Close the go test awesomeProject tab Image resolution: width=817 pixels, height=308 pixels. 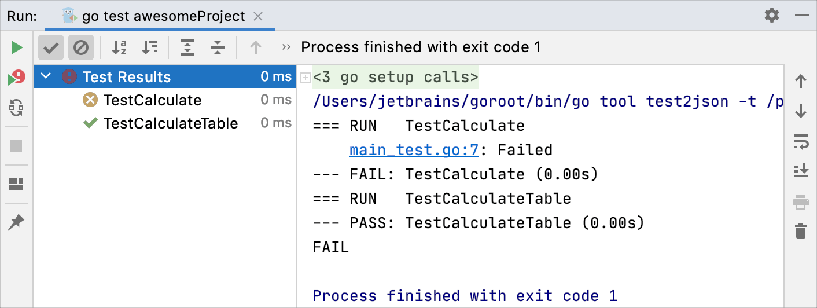[259, 16]
